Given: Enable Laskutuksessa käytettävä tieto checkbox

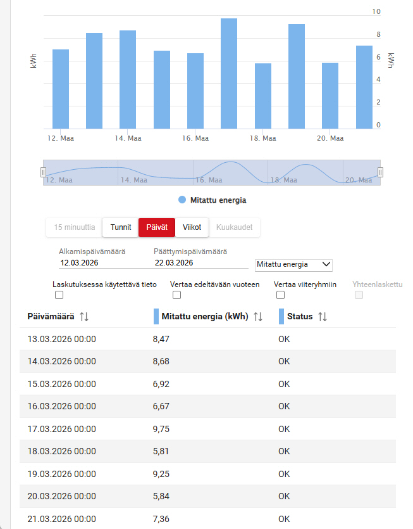Looking at the screenshot, I should point(59,295).
